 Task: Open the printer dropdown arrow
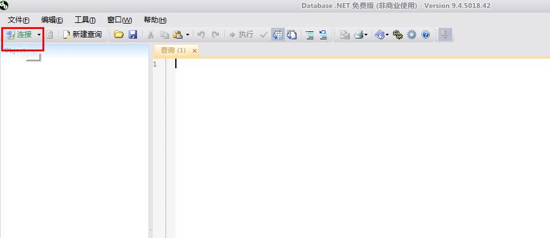(x=366, y=34)
